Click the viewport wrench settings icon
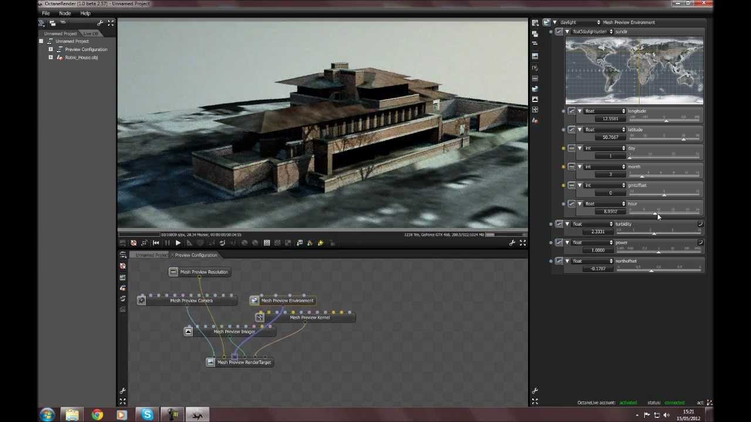 (512, 243)
